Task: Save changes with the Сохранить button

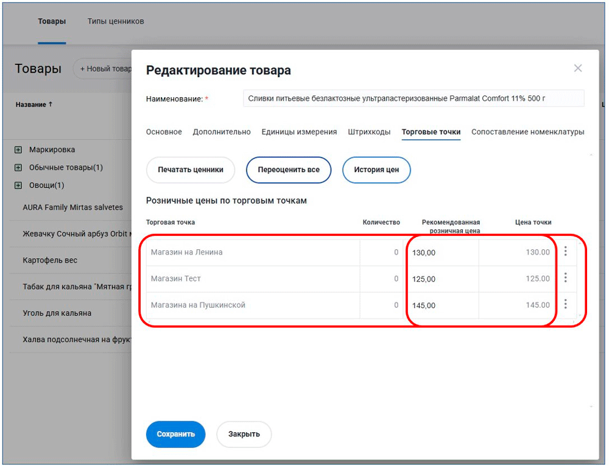Action: coord(175,434)
